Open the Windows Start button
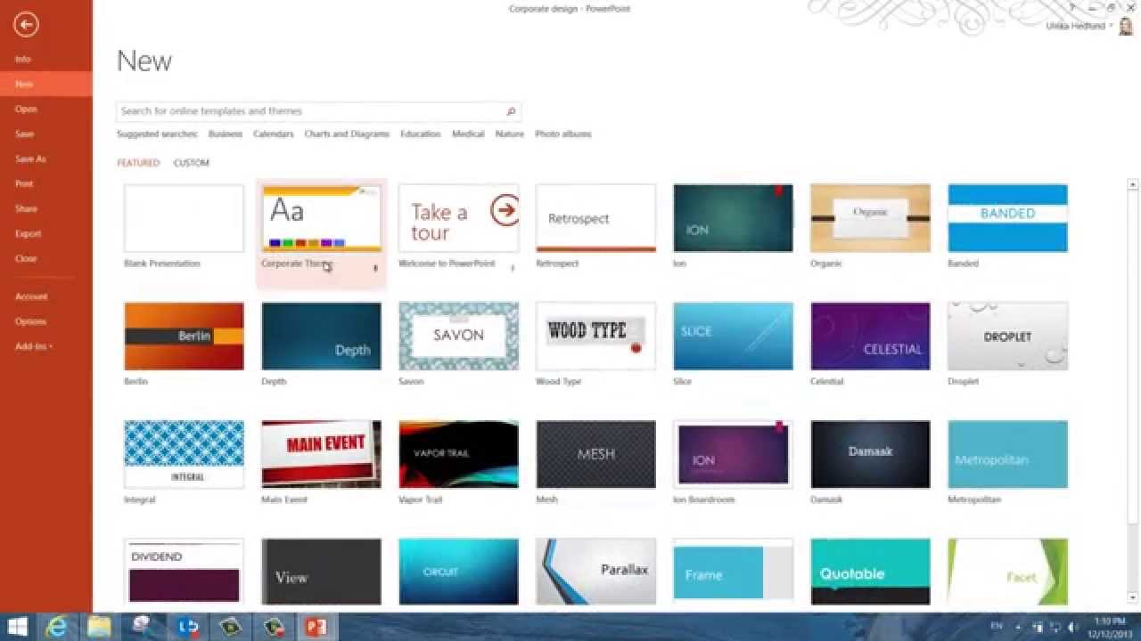Screen dimensions: 1141x641 pyautogui.click(x=18, y=627)
